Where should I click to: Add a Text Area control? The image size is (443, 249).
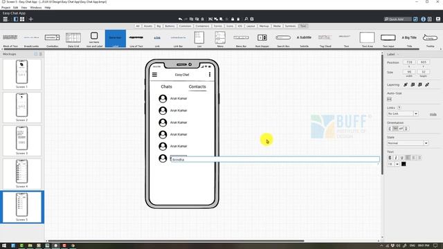pyautogui.click(x=367, y=39)
